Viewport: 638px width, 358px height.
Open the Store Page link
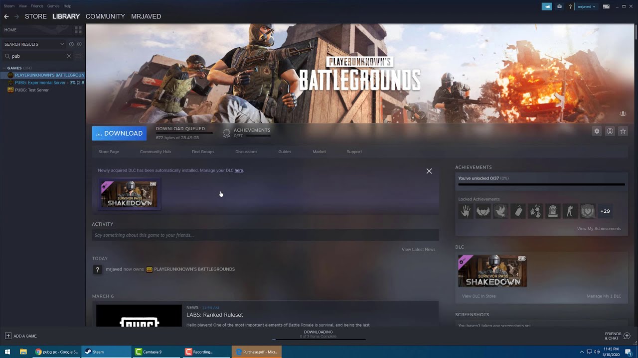[109, 152]
